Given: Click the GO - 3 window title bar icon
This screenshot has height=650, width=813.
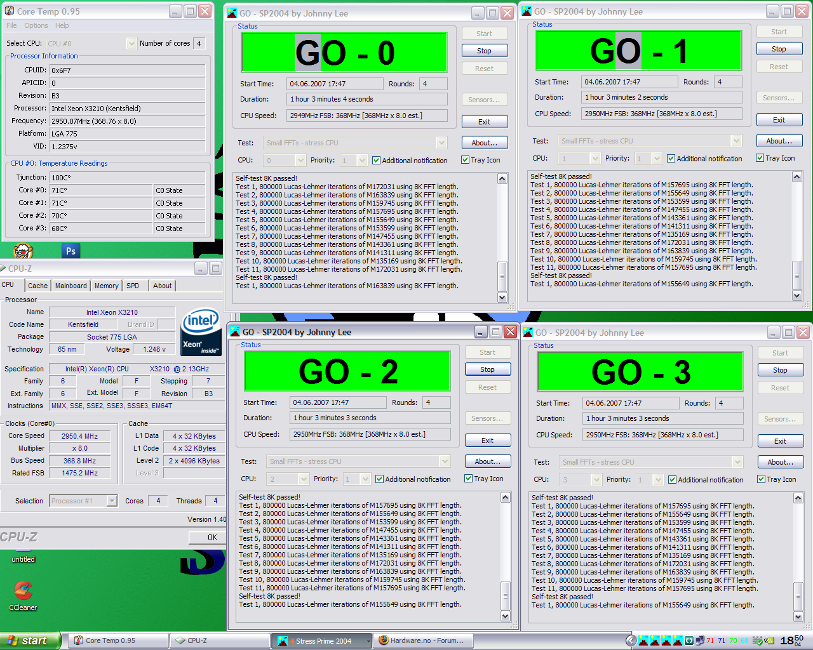Looking at the screenshot, I should [528, 332].
